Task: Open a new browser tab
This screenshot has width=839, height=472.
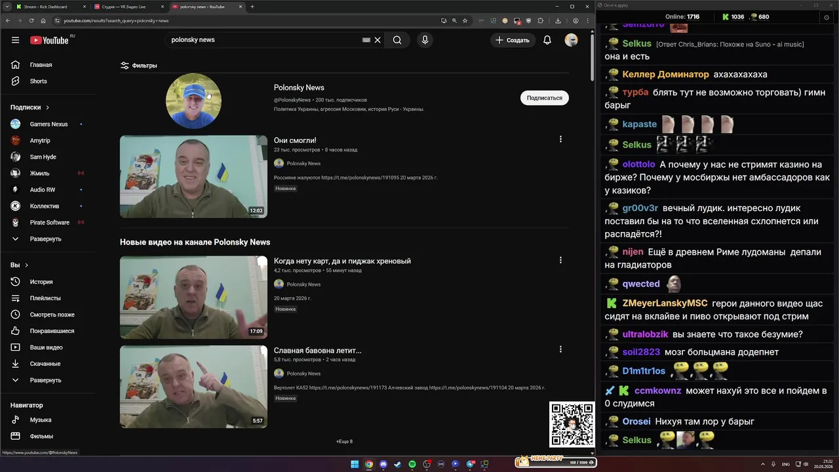Action: tap(252, 7)
